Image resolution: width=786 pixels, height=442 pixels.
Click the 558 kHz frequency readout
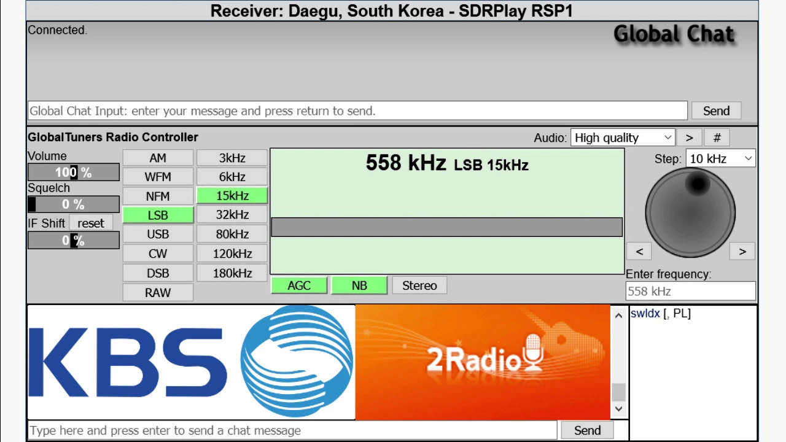pyautogui.click(x=406, y=163)
